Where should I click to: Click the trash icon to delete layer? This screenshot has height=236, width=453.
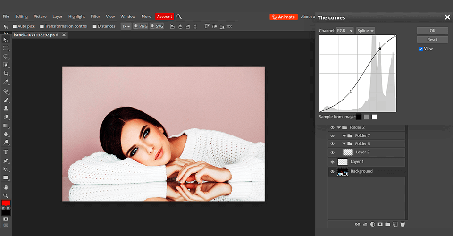click(x=403, y=224)
